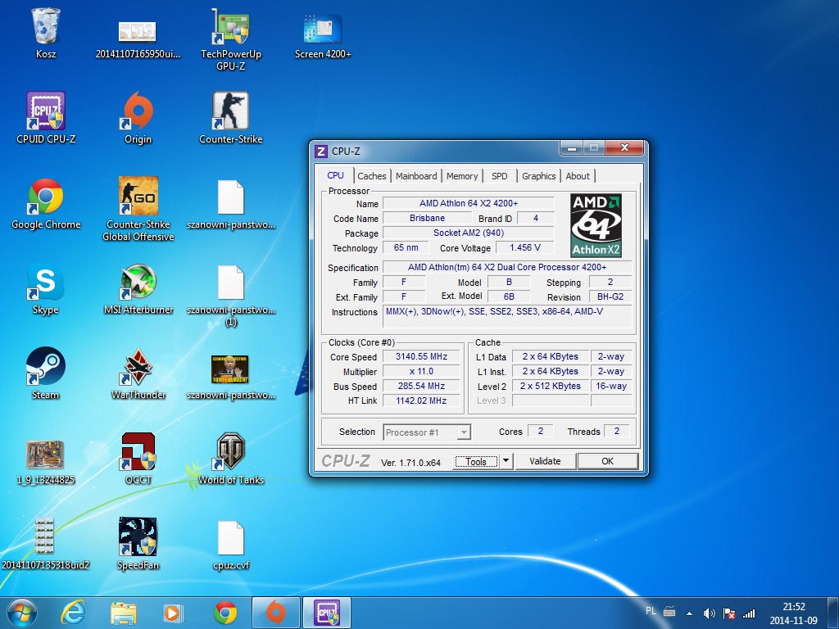
Task: Click the Core Speed value 3140.55 MHz
Action: 421,357
